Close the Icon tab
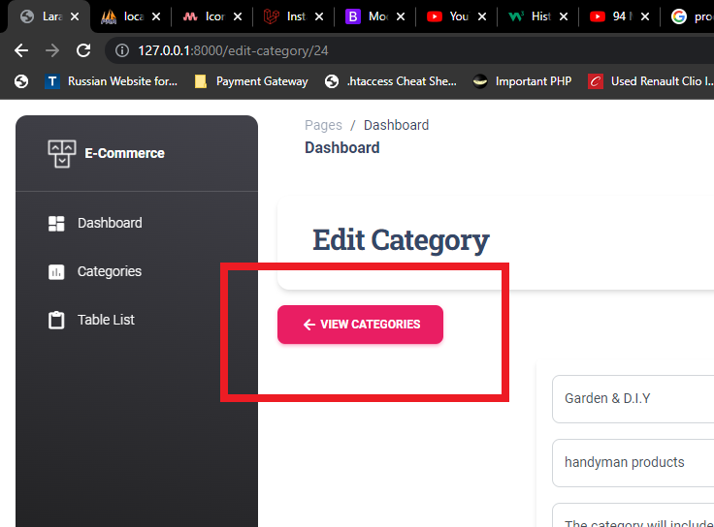The height and width of the screenshot is (527, 714). tap(238, 16)
